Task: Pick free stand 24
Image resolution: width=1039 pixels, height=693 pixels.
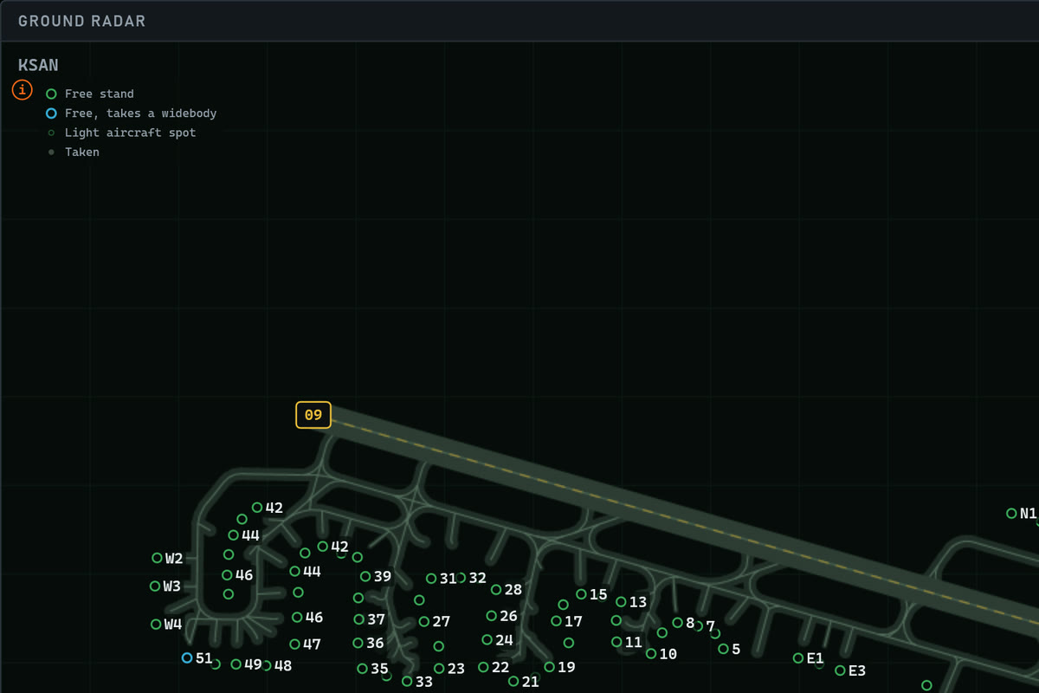Action: coord(487,640)
